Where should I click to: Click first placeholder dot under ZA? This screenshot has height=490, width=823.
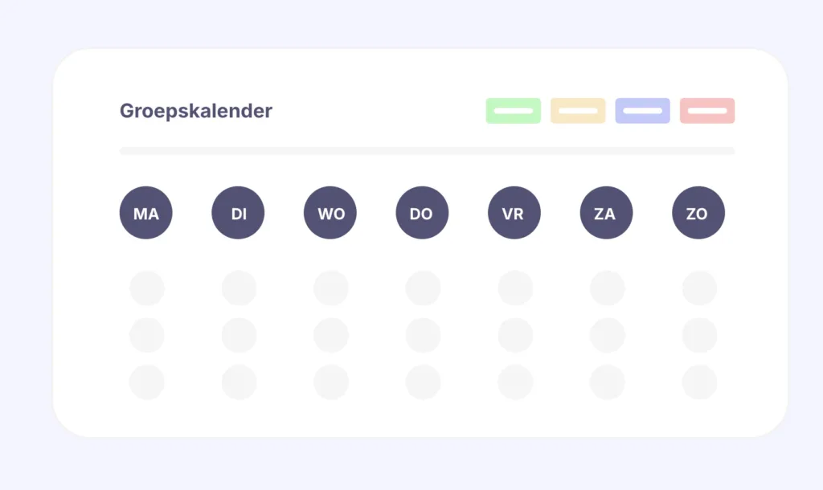click(607, 288)
